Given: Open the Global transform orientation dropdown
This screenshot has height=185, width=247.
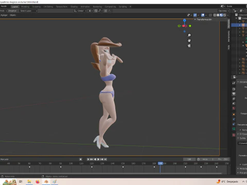Looking at the screenshot, I should (80, 11).
